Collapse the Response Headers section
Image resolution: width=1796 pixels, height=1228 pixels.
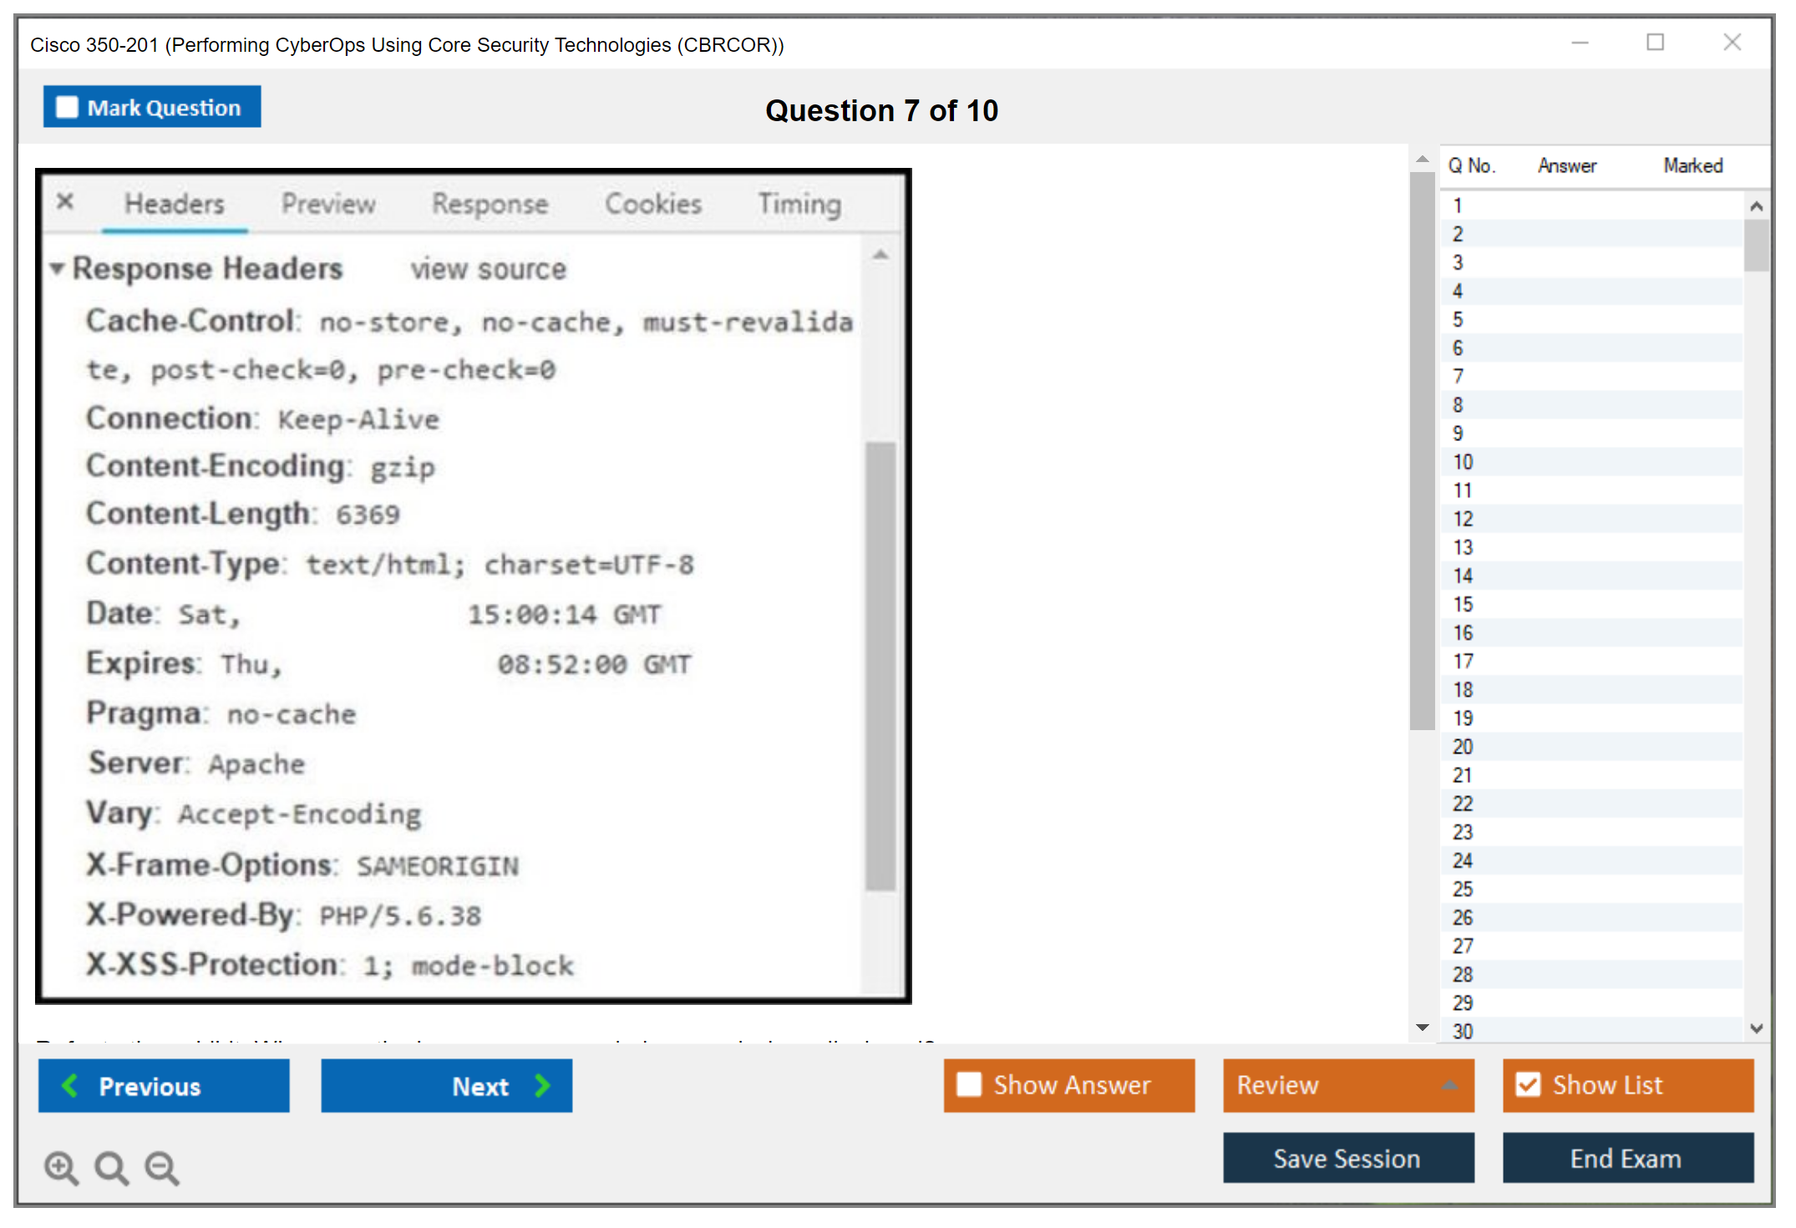(57, 268)
